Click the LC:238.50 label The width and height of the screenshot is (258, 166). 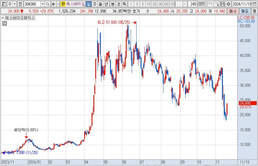(246, 18)
